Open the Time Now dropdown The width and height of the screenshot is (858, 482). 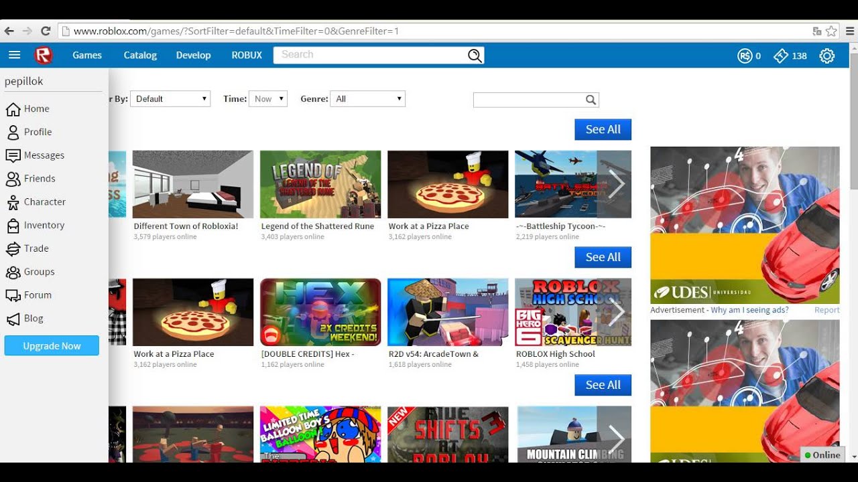(x=268, y=99)
